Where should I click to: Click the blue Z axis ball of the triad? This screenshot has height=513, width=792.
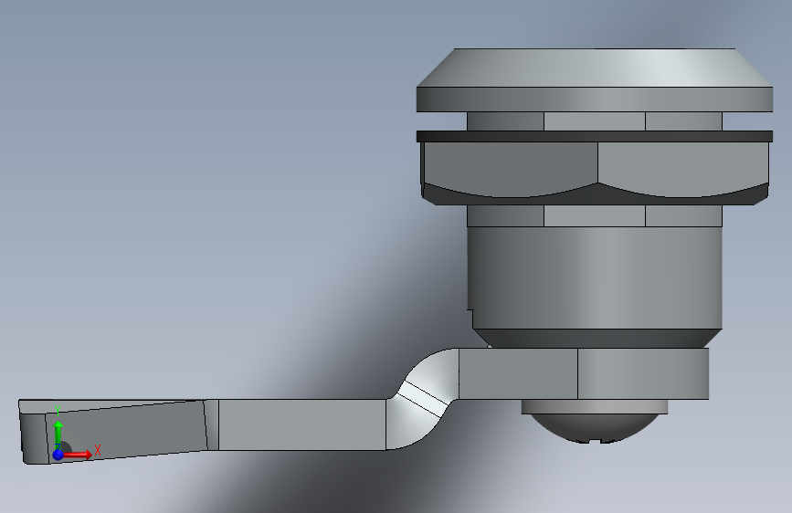click(58, 455)
